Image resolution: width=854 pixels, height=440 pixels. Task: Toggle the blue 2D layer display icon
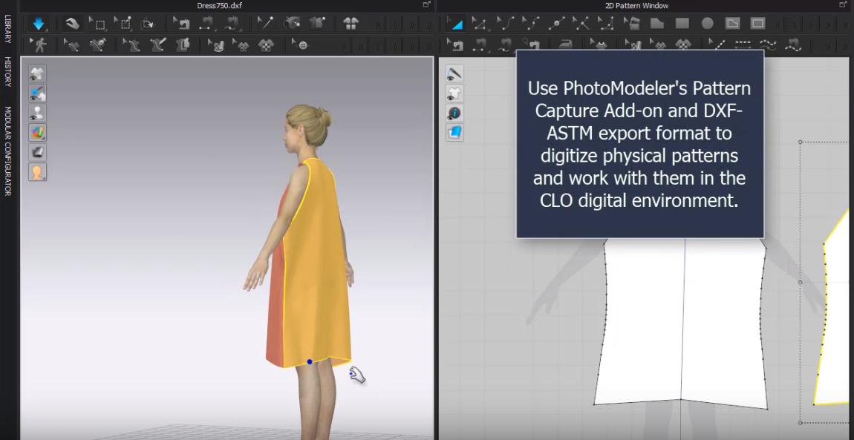(454, 132)
